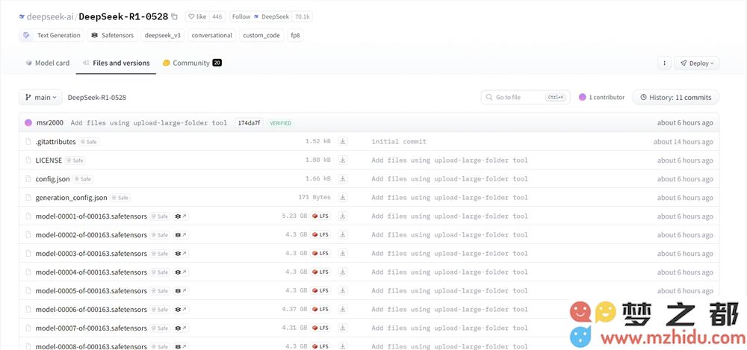Like the DeepSeek-R1-0528 model

(x=197, y=16)
